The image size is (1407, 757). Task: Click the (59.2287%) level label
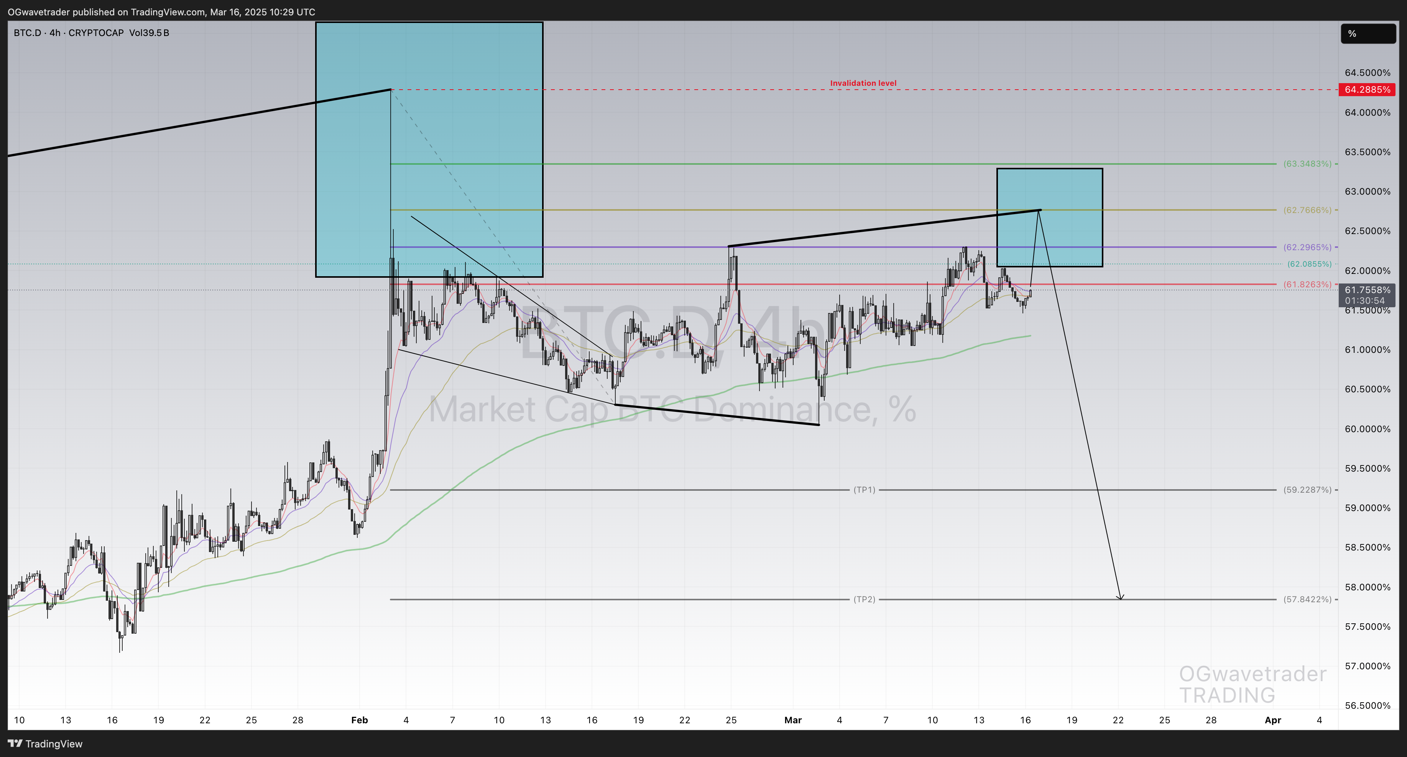pos(1307,490)
